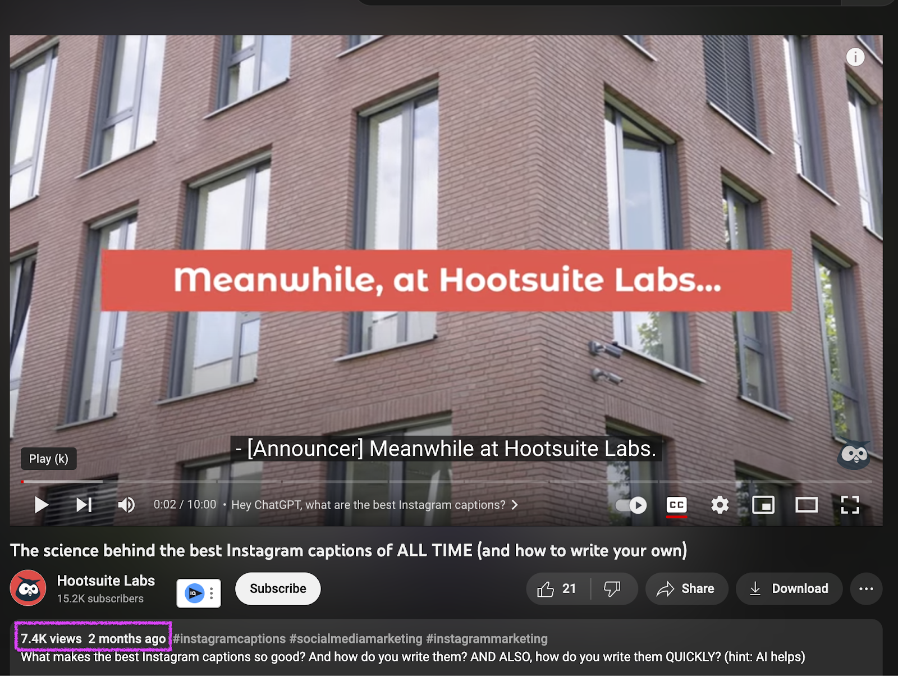The width and height of the screenshot is (898, 676).
Task: Mute the video volume
Action: pos(126,505)
